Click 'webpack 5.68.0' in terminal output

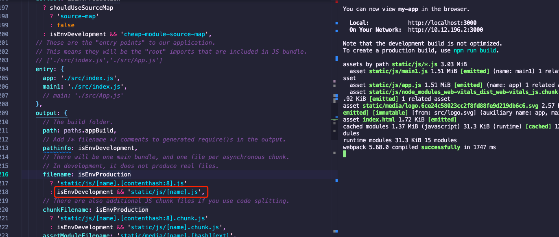(x=366, y=147)
